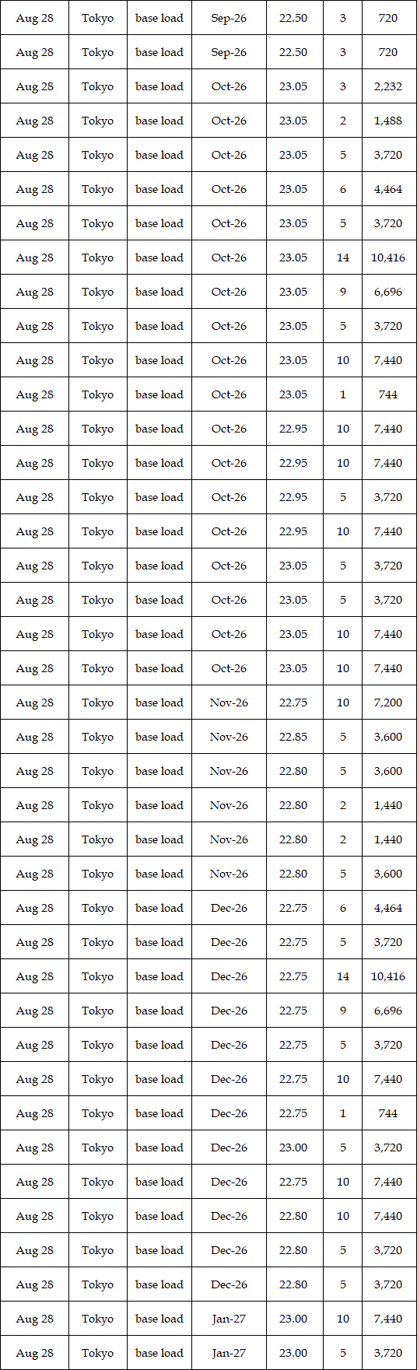Screen dimensions: 417x1370
Task: Select the 22.85 price cell
Action: coord(293,737)
